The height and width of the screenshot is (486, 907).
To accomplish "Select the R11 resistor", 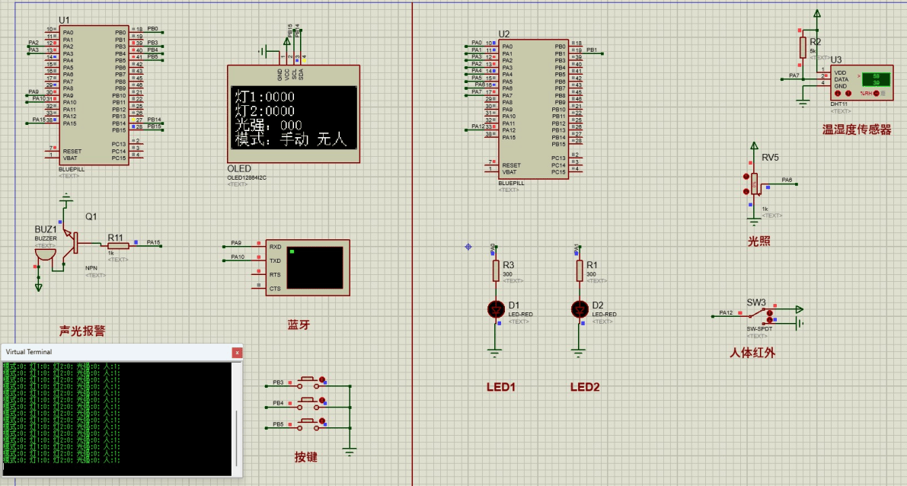I will [117, 245].
